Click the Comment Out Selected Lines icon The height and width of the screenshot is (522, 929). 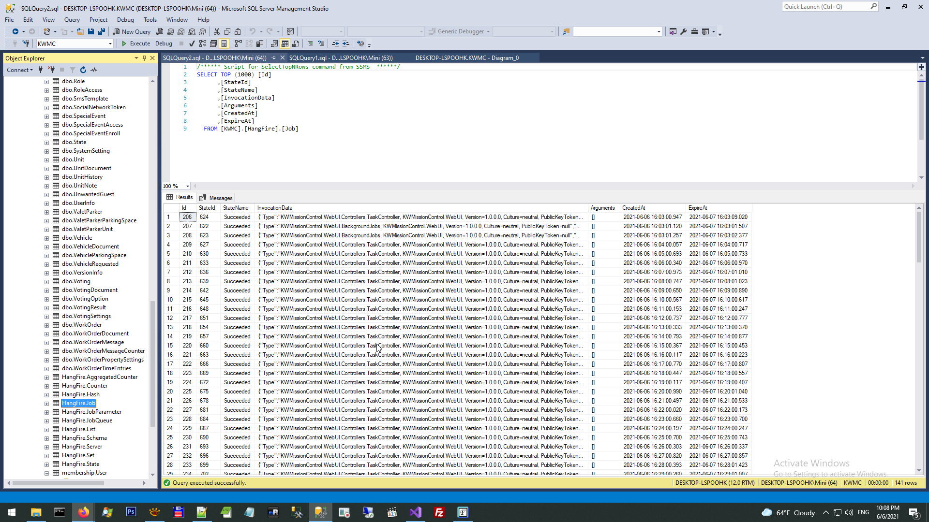[310, 43]
